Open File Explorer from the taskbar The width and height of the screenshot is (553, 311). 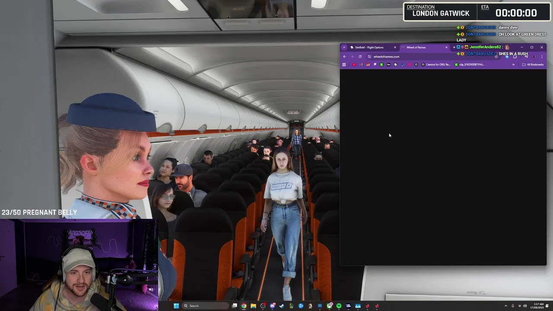253,306
